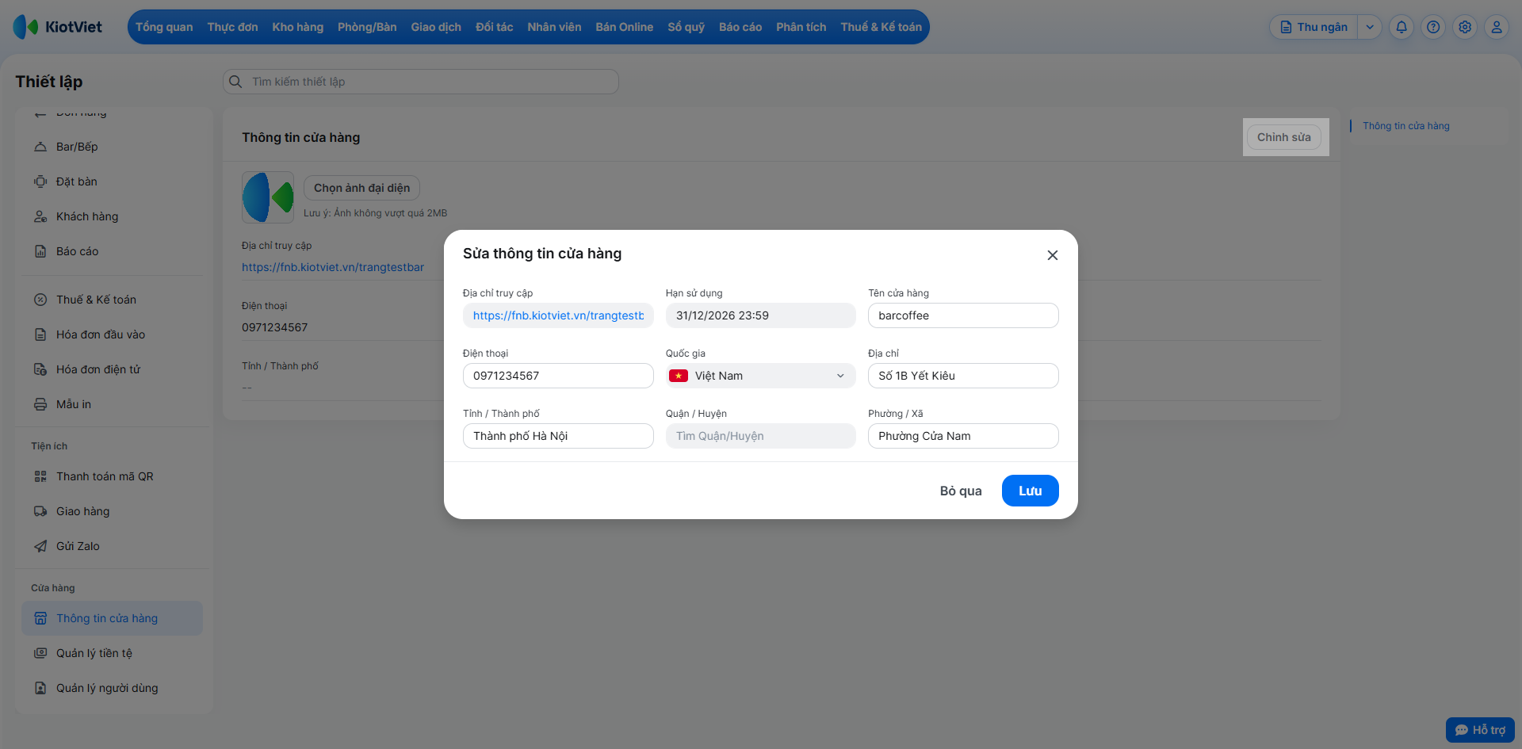Open the Thực đơn menu

[233, 27]
